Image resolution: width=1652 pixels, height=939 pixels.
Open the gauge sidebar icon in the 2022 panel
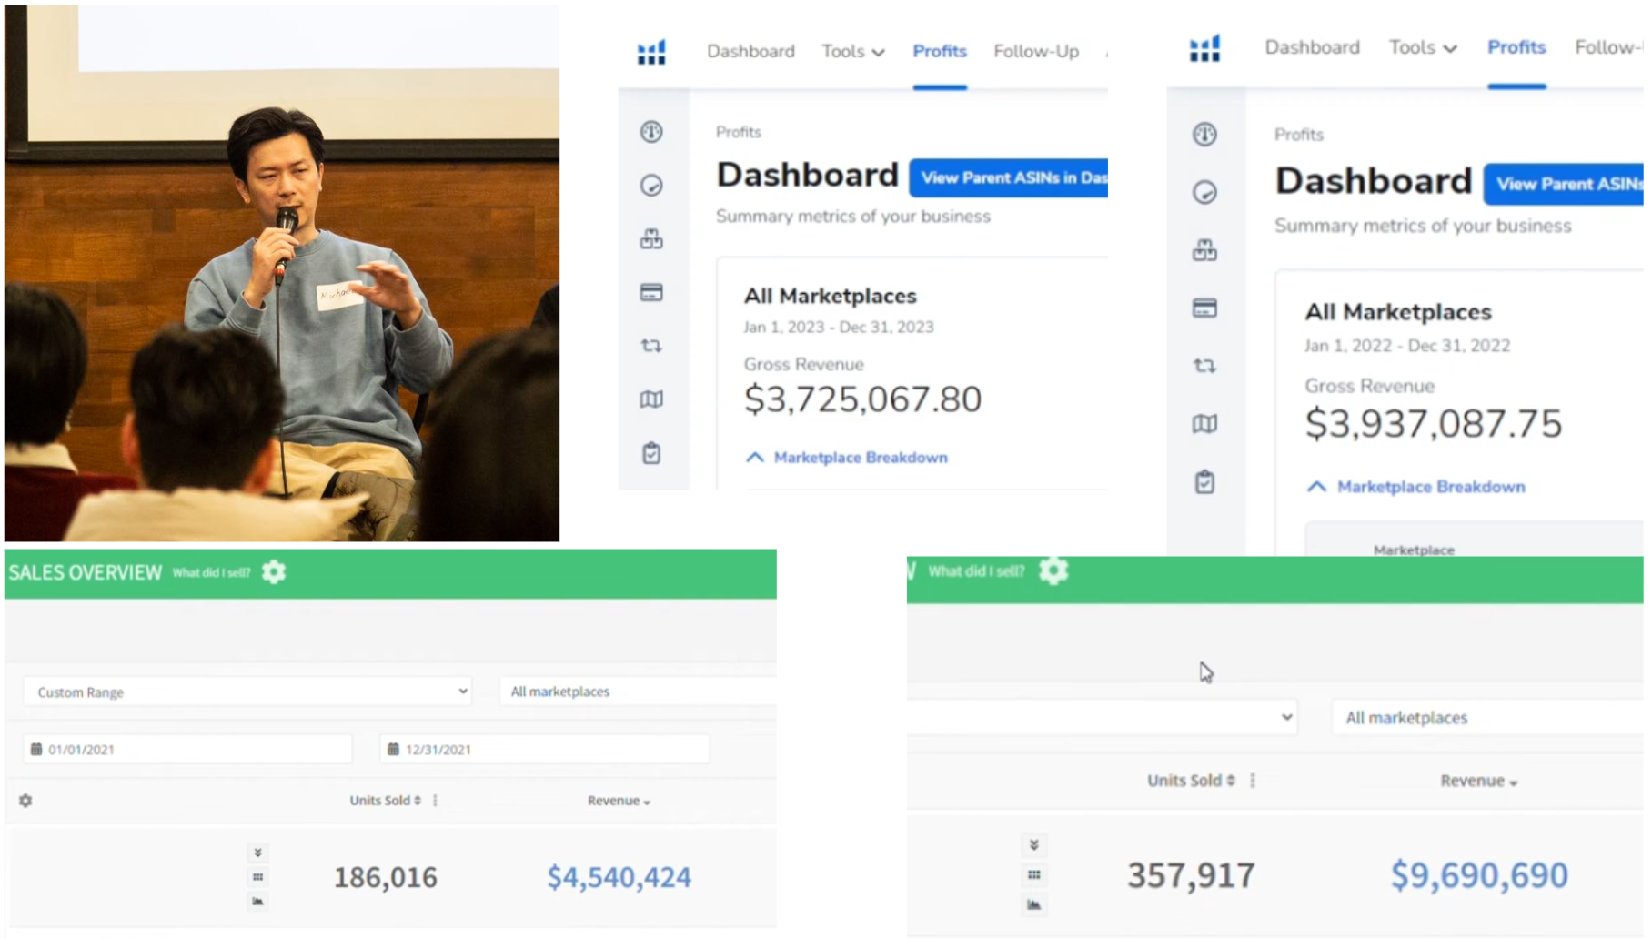[1204, 135]
